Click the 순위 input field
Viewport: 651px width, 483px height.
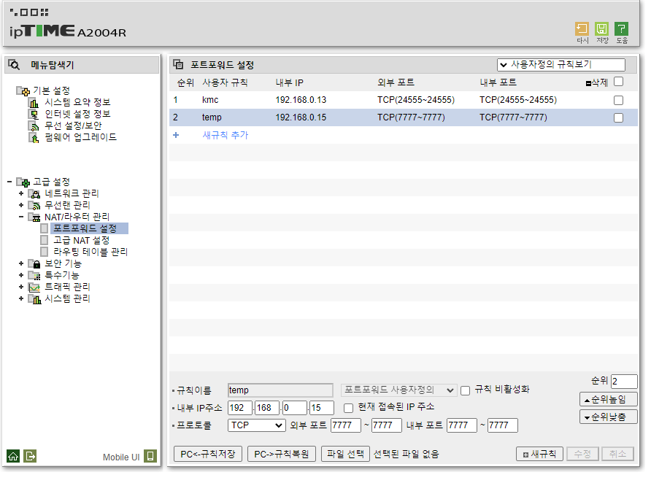coord(625,382)
